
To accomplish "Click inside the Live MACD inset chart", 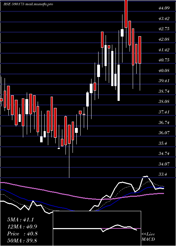I will point(97,228).
